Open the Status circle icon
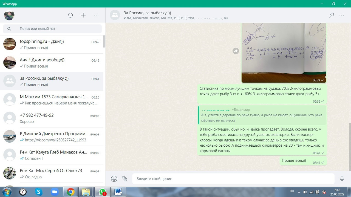 point(70,15)
